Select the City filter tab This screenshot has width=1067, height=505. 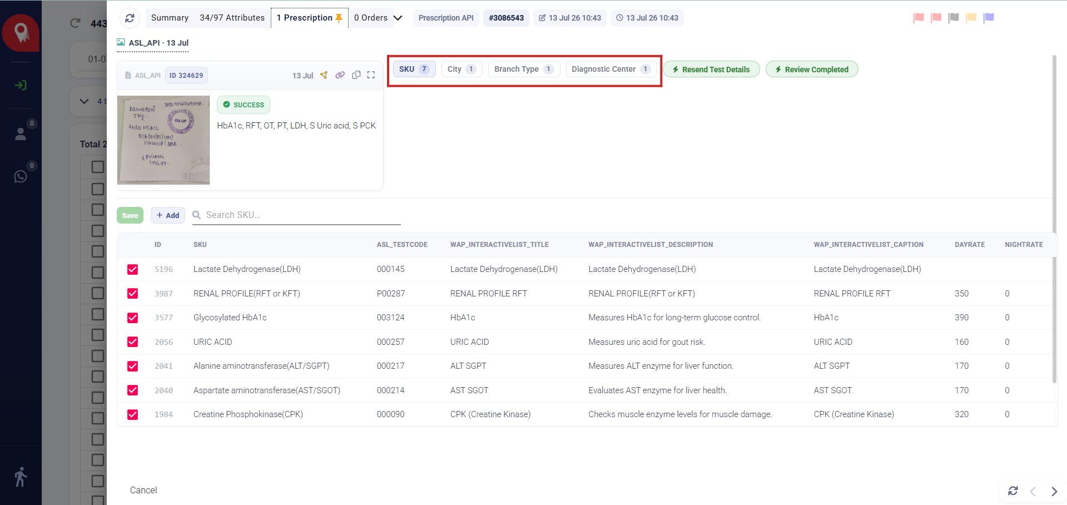point(461,69)
